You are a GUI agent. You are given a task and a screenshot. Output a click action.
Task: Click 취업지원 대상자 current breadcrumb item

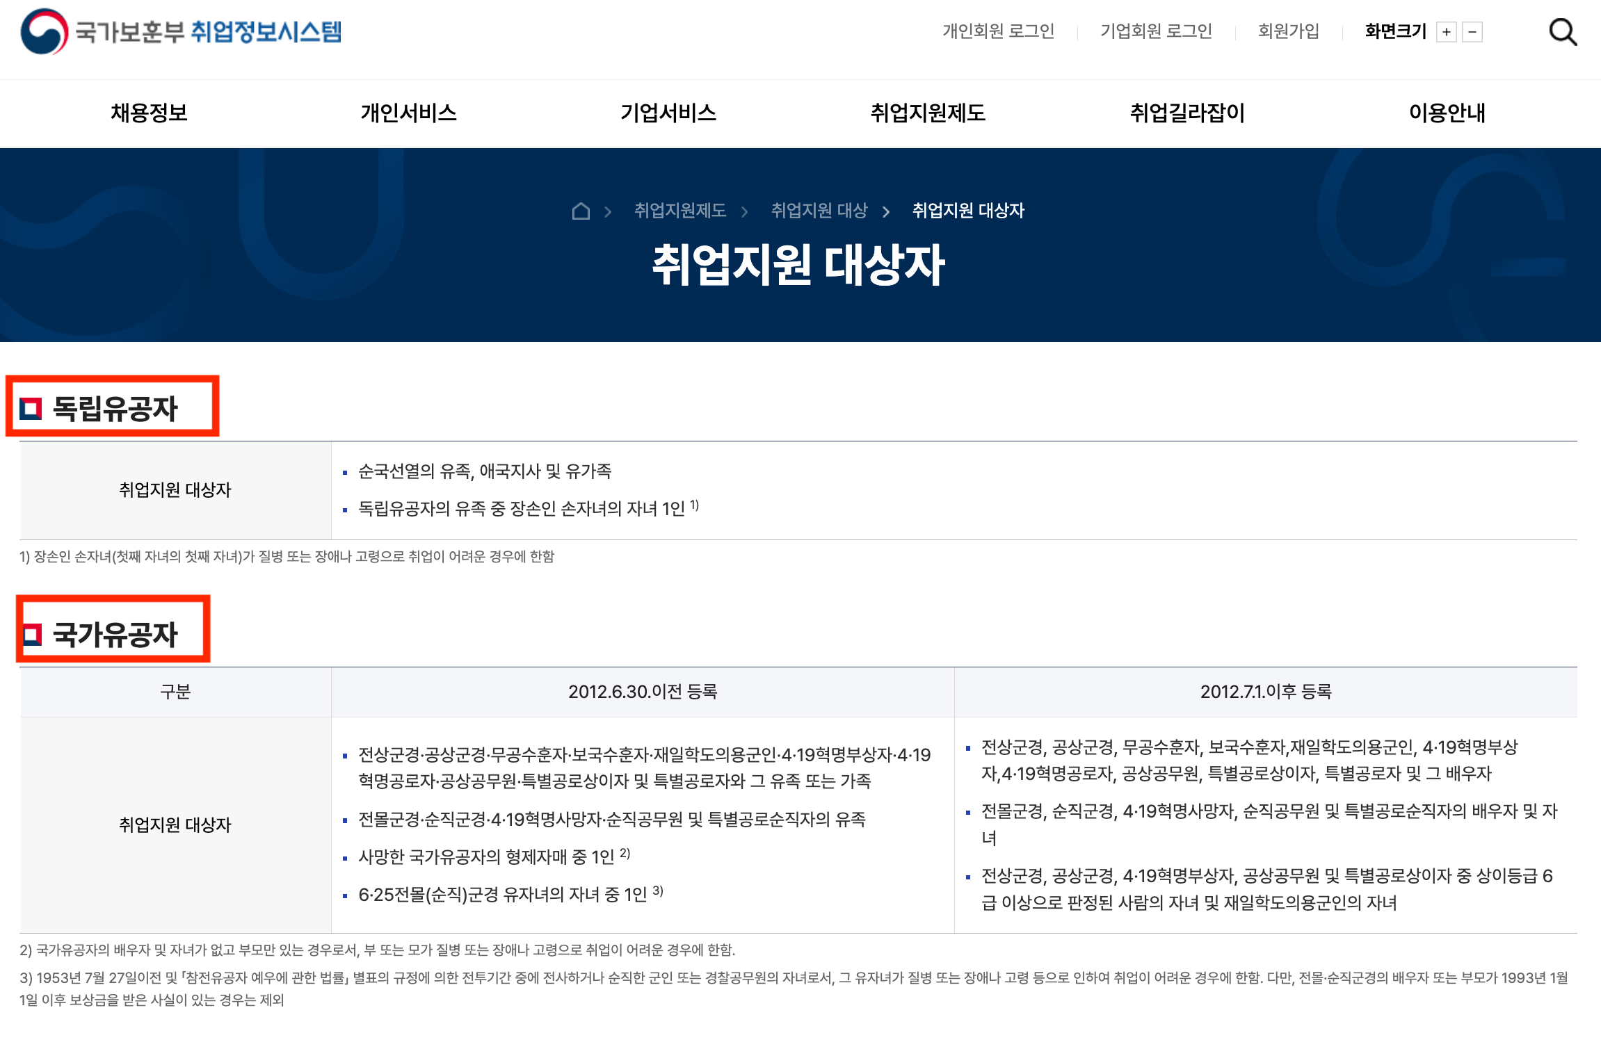pyautogui.click(x=968, y=211)
